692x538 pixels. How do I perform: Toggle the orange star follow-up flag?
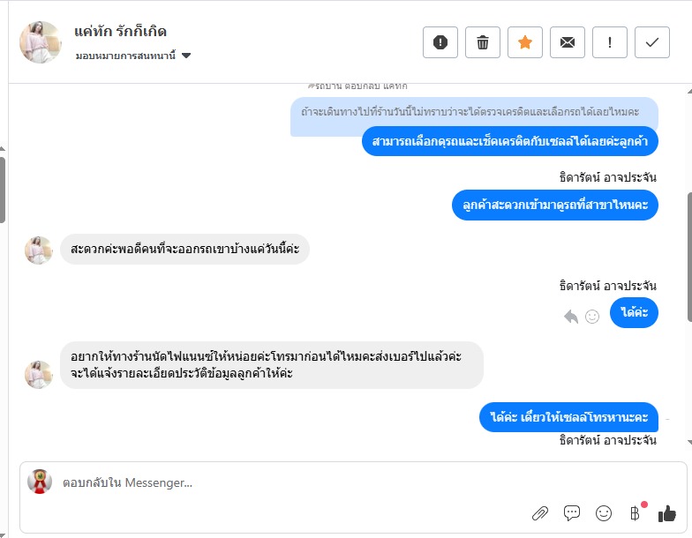[x=525, y=42]
